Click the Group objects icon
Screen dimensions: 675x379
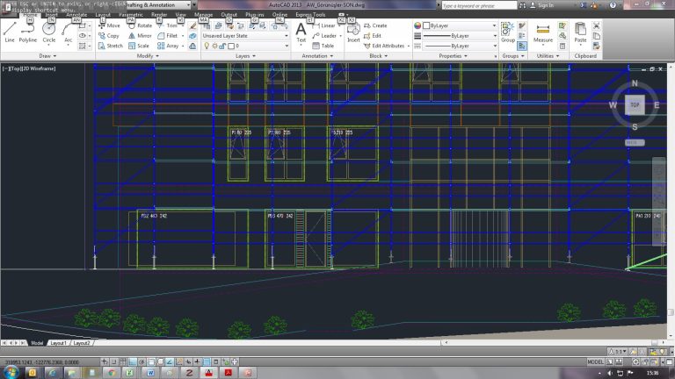click(x=508, y=31)
